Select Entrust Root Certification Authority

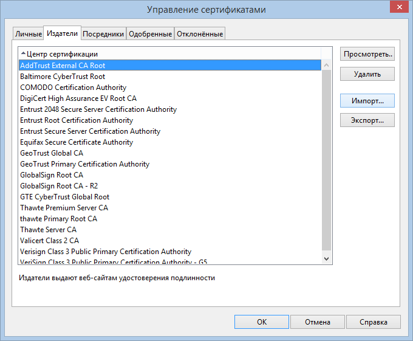(170, 120)
